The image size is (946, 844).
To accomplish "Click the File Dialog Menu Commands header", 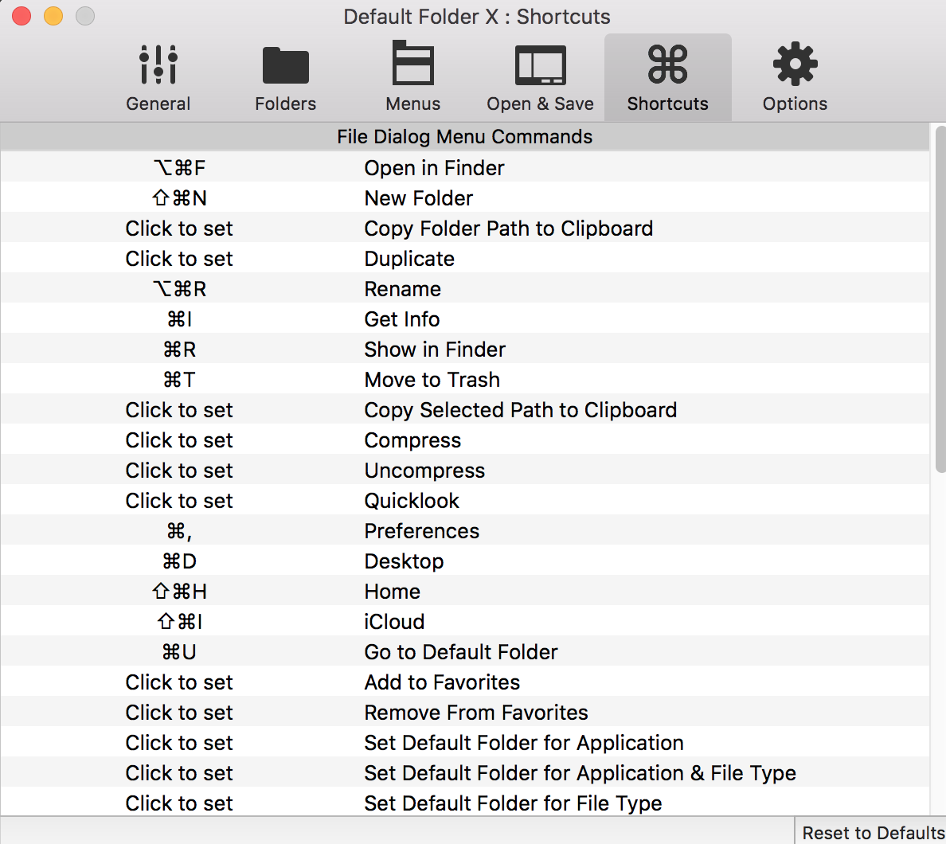I will 464,137.
